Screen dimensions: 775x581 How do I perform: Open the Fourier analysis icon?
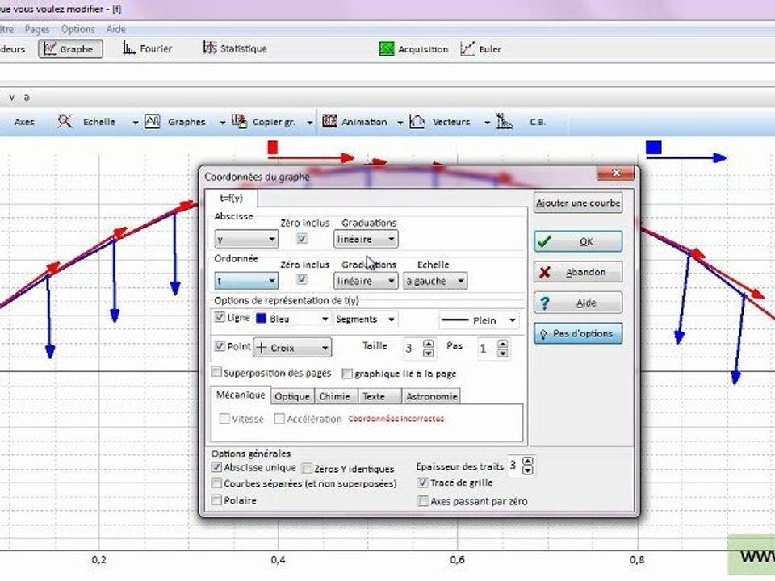129,48
